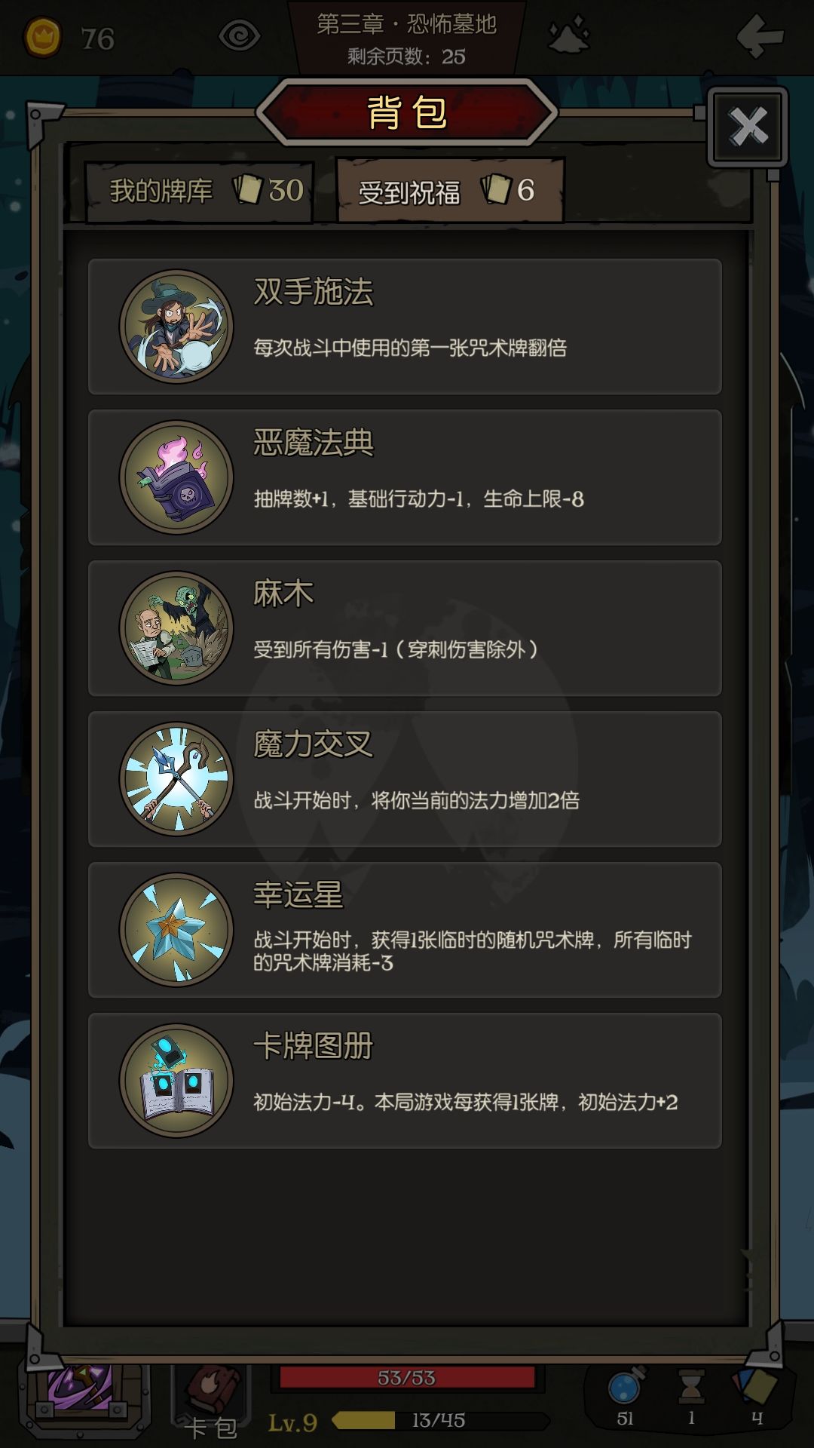
Task: Close the 背包 backpack panel
Action: 748,126
